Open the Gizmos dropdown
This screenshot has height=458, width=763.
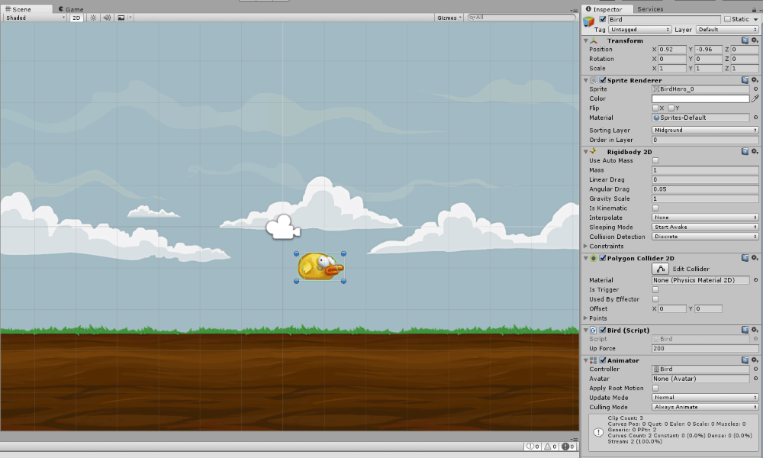449,18
